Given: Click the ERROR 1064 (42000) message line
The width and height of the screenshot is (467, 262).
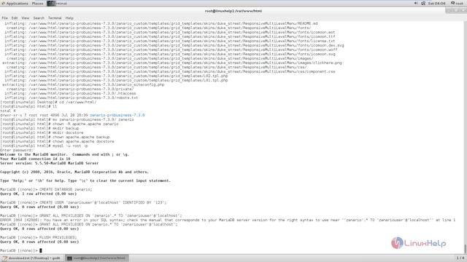Looking at the screenshot, I should pos(228,220).
